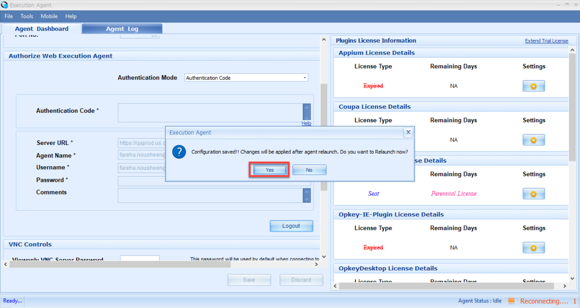Image resolution: width=580 pixels, height=308 pixels.
Task: Click the Viewonly VNC Server Password field
Action: pyautogui.click(x=140, y=258)
